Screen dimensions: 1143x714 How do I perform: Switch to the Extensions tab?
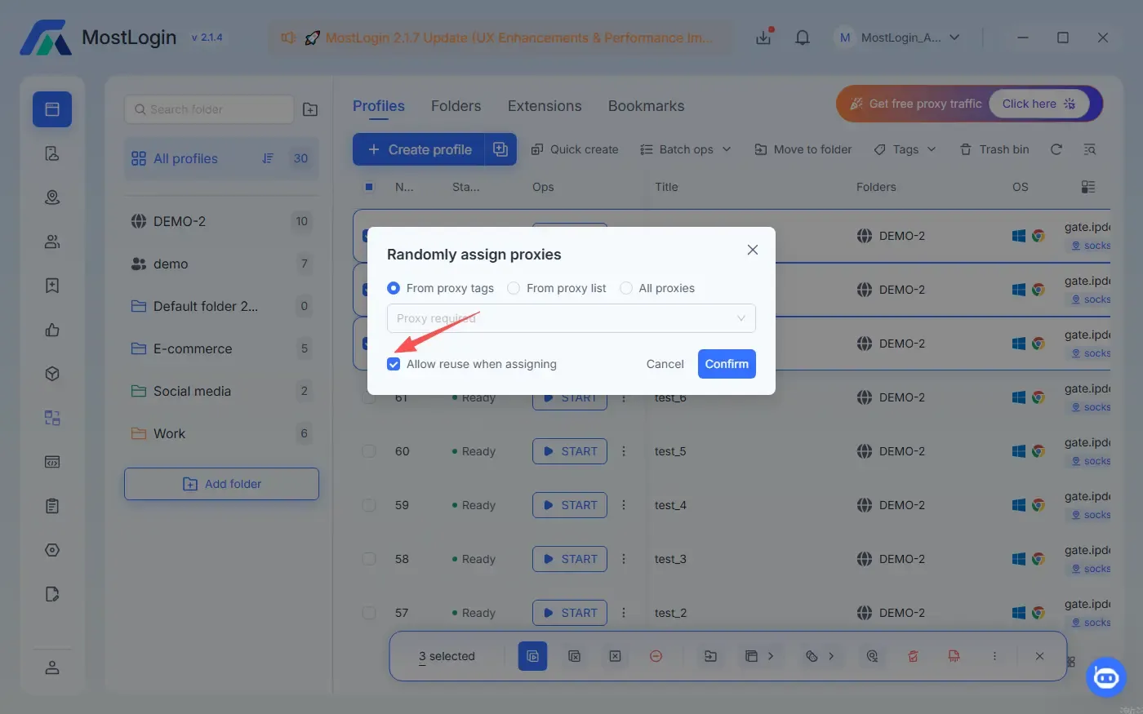[x=545, y=106]
